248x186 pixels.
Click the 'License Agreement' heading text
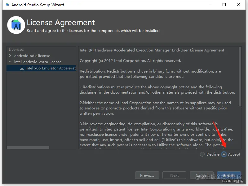61,22
